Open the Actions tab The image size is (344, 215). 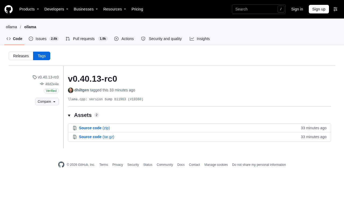pos(124,39)
